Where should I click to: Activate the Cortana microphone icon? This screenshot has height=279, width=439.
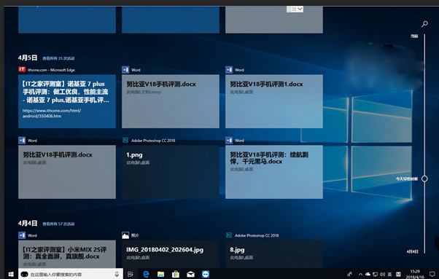coord(117,274)
